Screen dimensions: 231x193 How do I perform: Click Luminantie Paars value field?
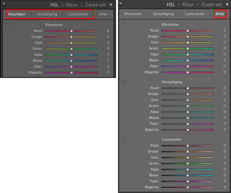coord(225,181)
